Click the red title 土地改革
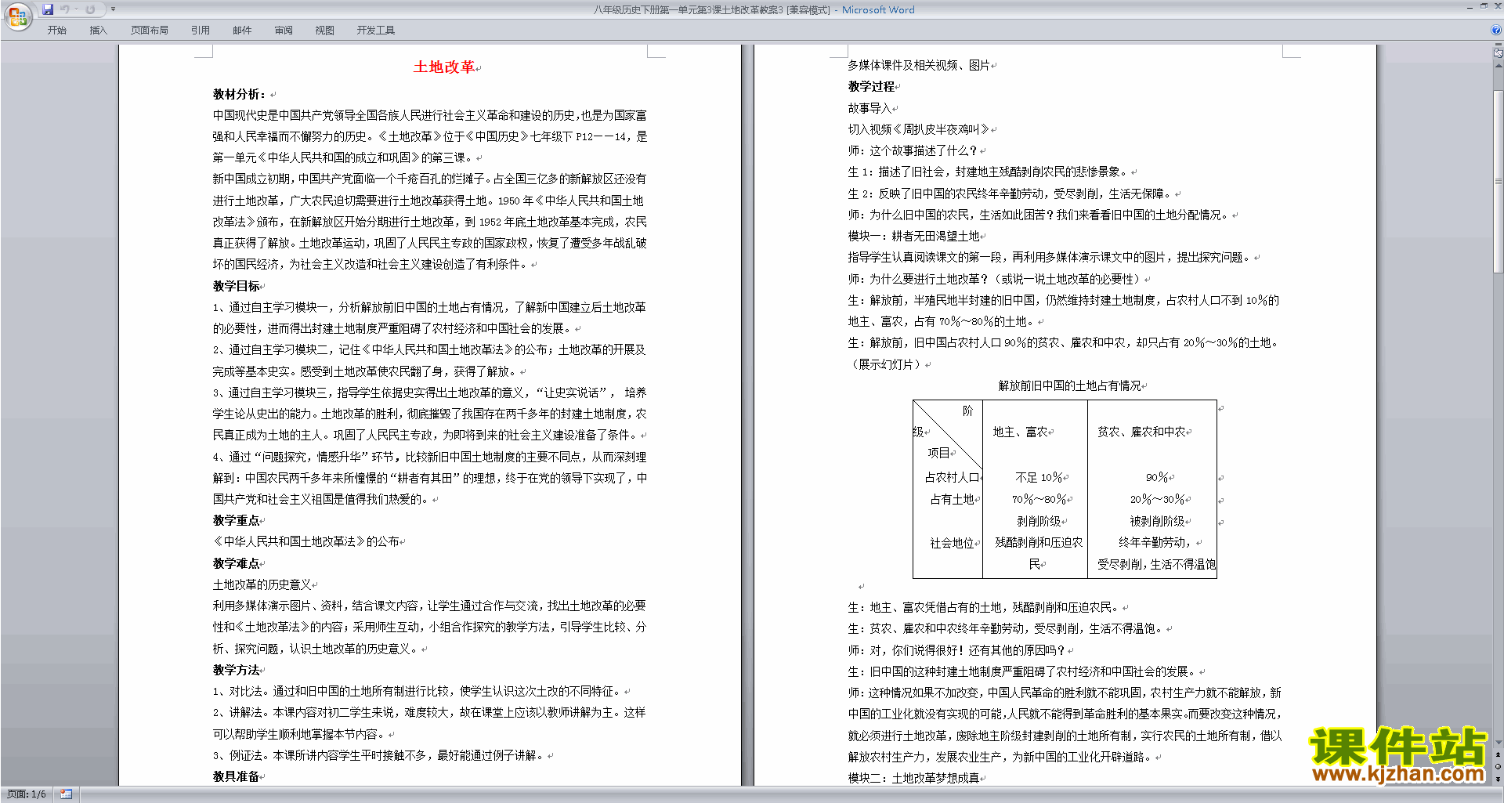 (444, 67)
